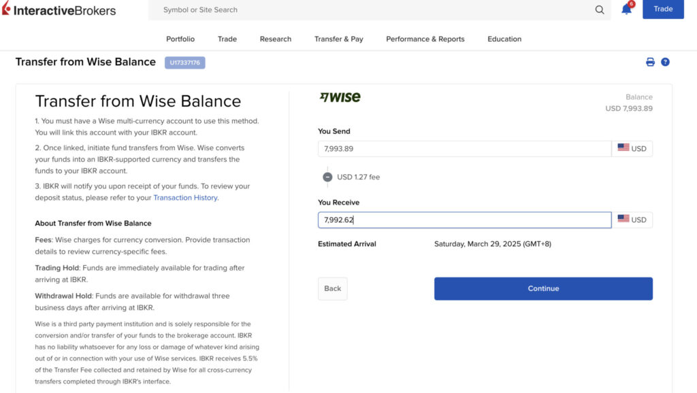Click the print page icon
The height and width of the screenshot is (393, 697).
coord(650,62)
